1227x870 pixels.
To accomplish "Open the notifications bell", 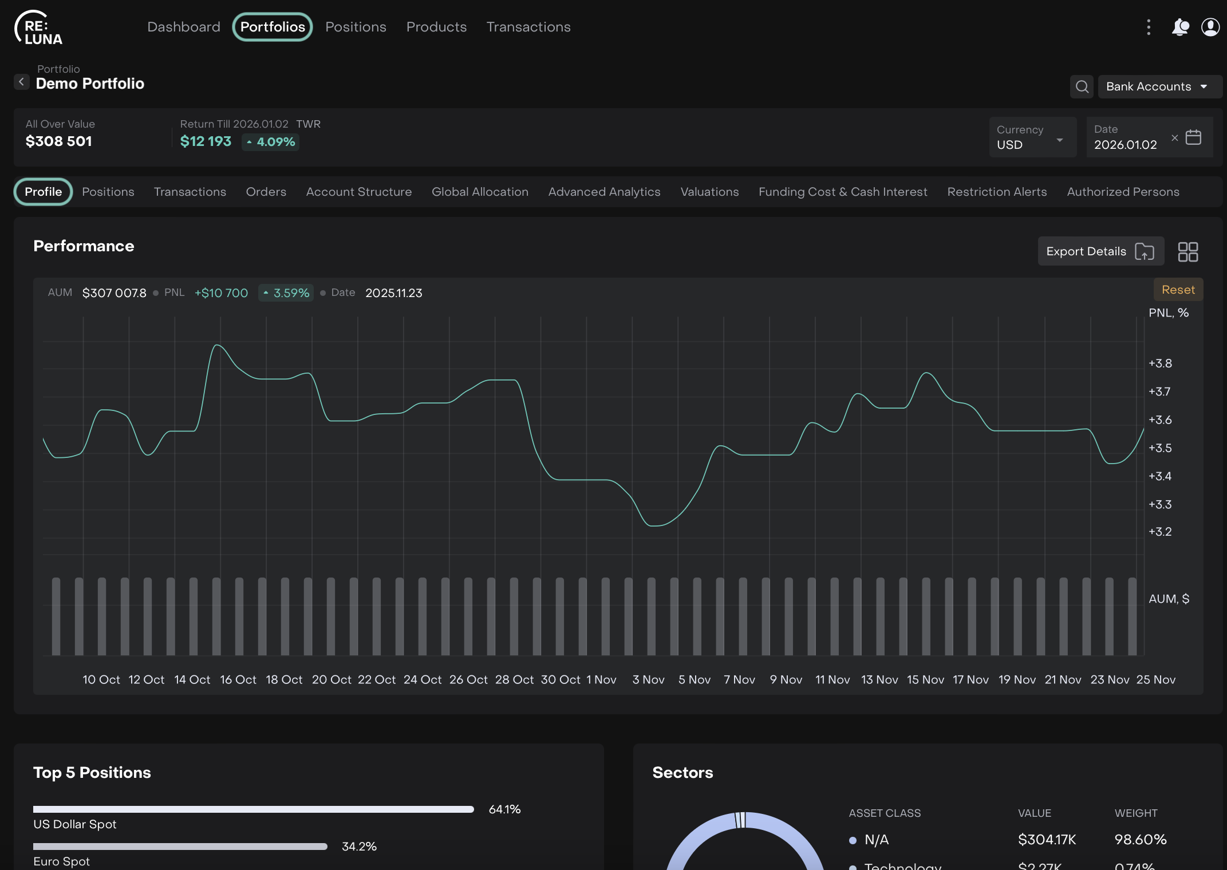I will (x=1179, y=27).
